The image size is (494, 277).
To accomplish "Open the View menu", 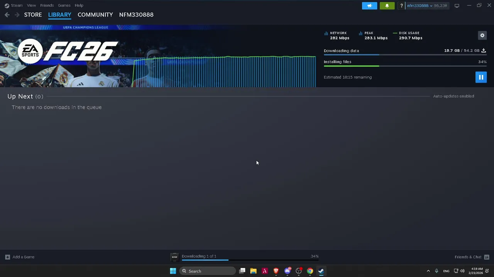I will tap(31, 5).
